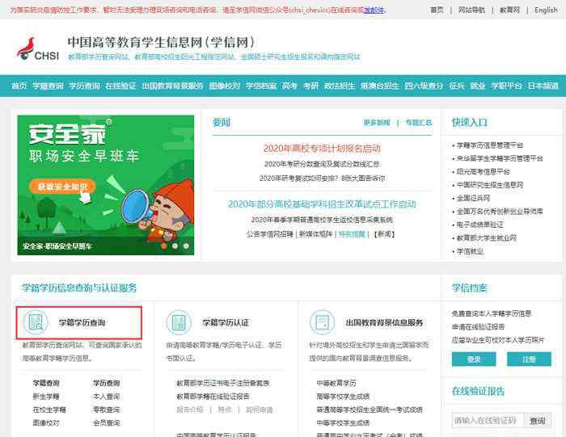Open 中等教育学历 link
This screenshot has width=566, height=437.
pos(336,383)
